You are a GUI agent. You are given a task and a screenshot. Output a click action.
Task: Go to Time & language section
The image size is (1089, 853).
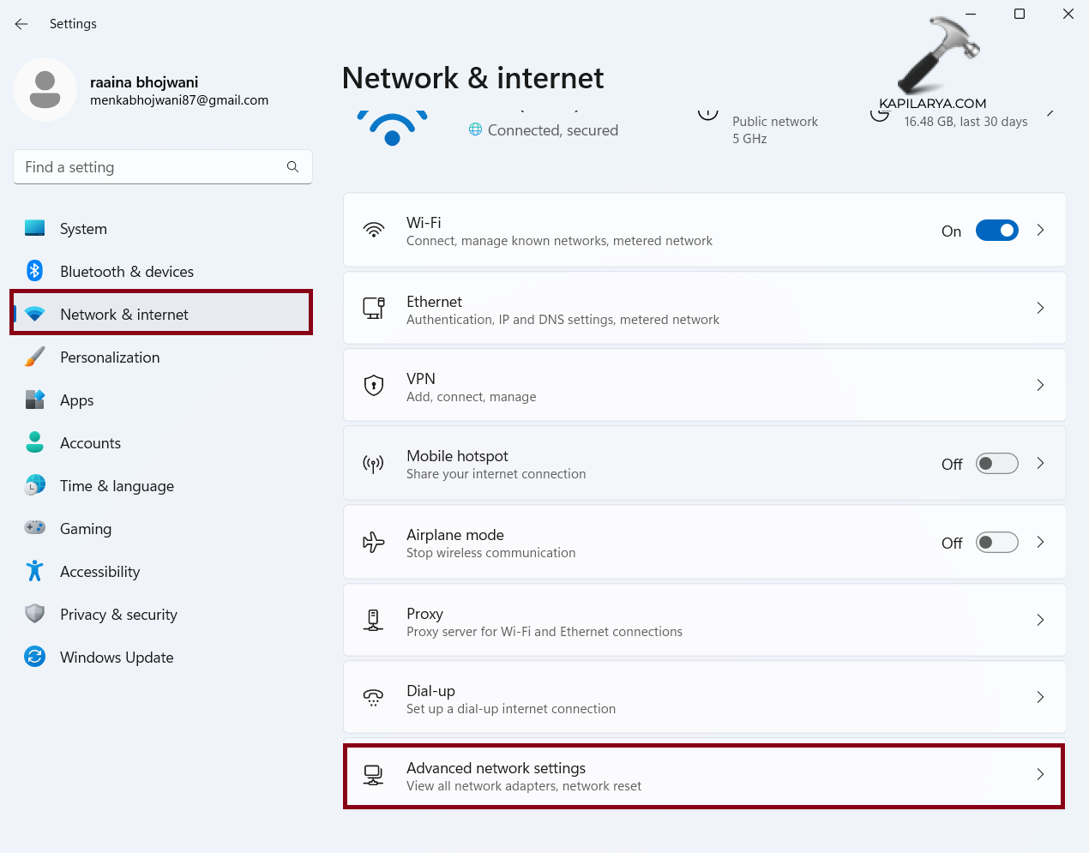(x=117, y=486)
